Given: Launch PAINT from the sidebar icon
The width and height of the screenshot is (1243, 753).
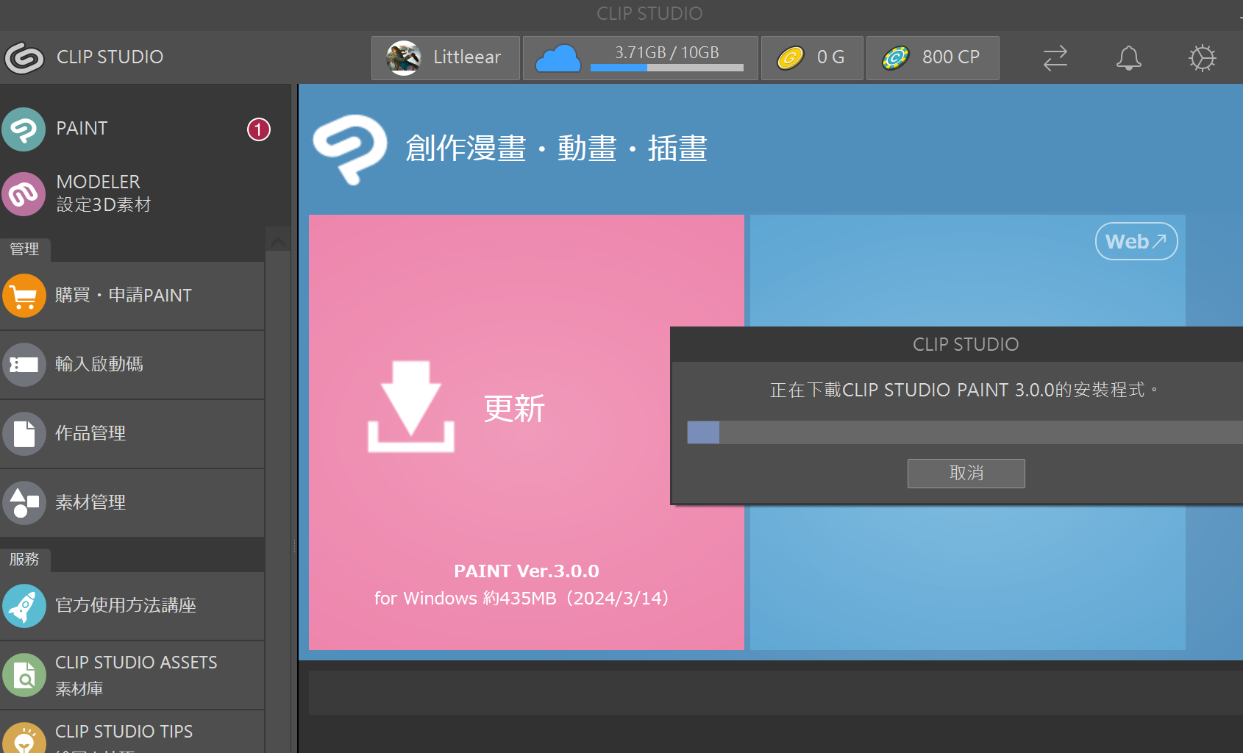Looking at the screenshot, I should pyautogui.click(x=24, y=129).
